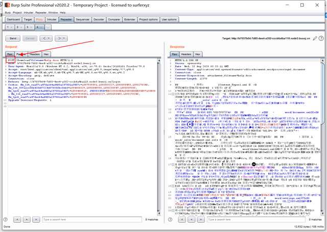Go back in request history
The width and height of the screenshot is (327, 232).
point(44,38)
